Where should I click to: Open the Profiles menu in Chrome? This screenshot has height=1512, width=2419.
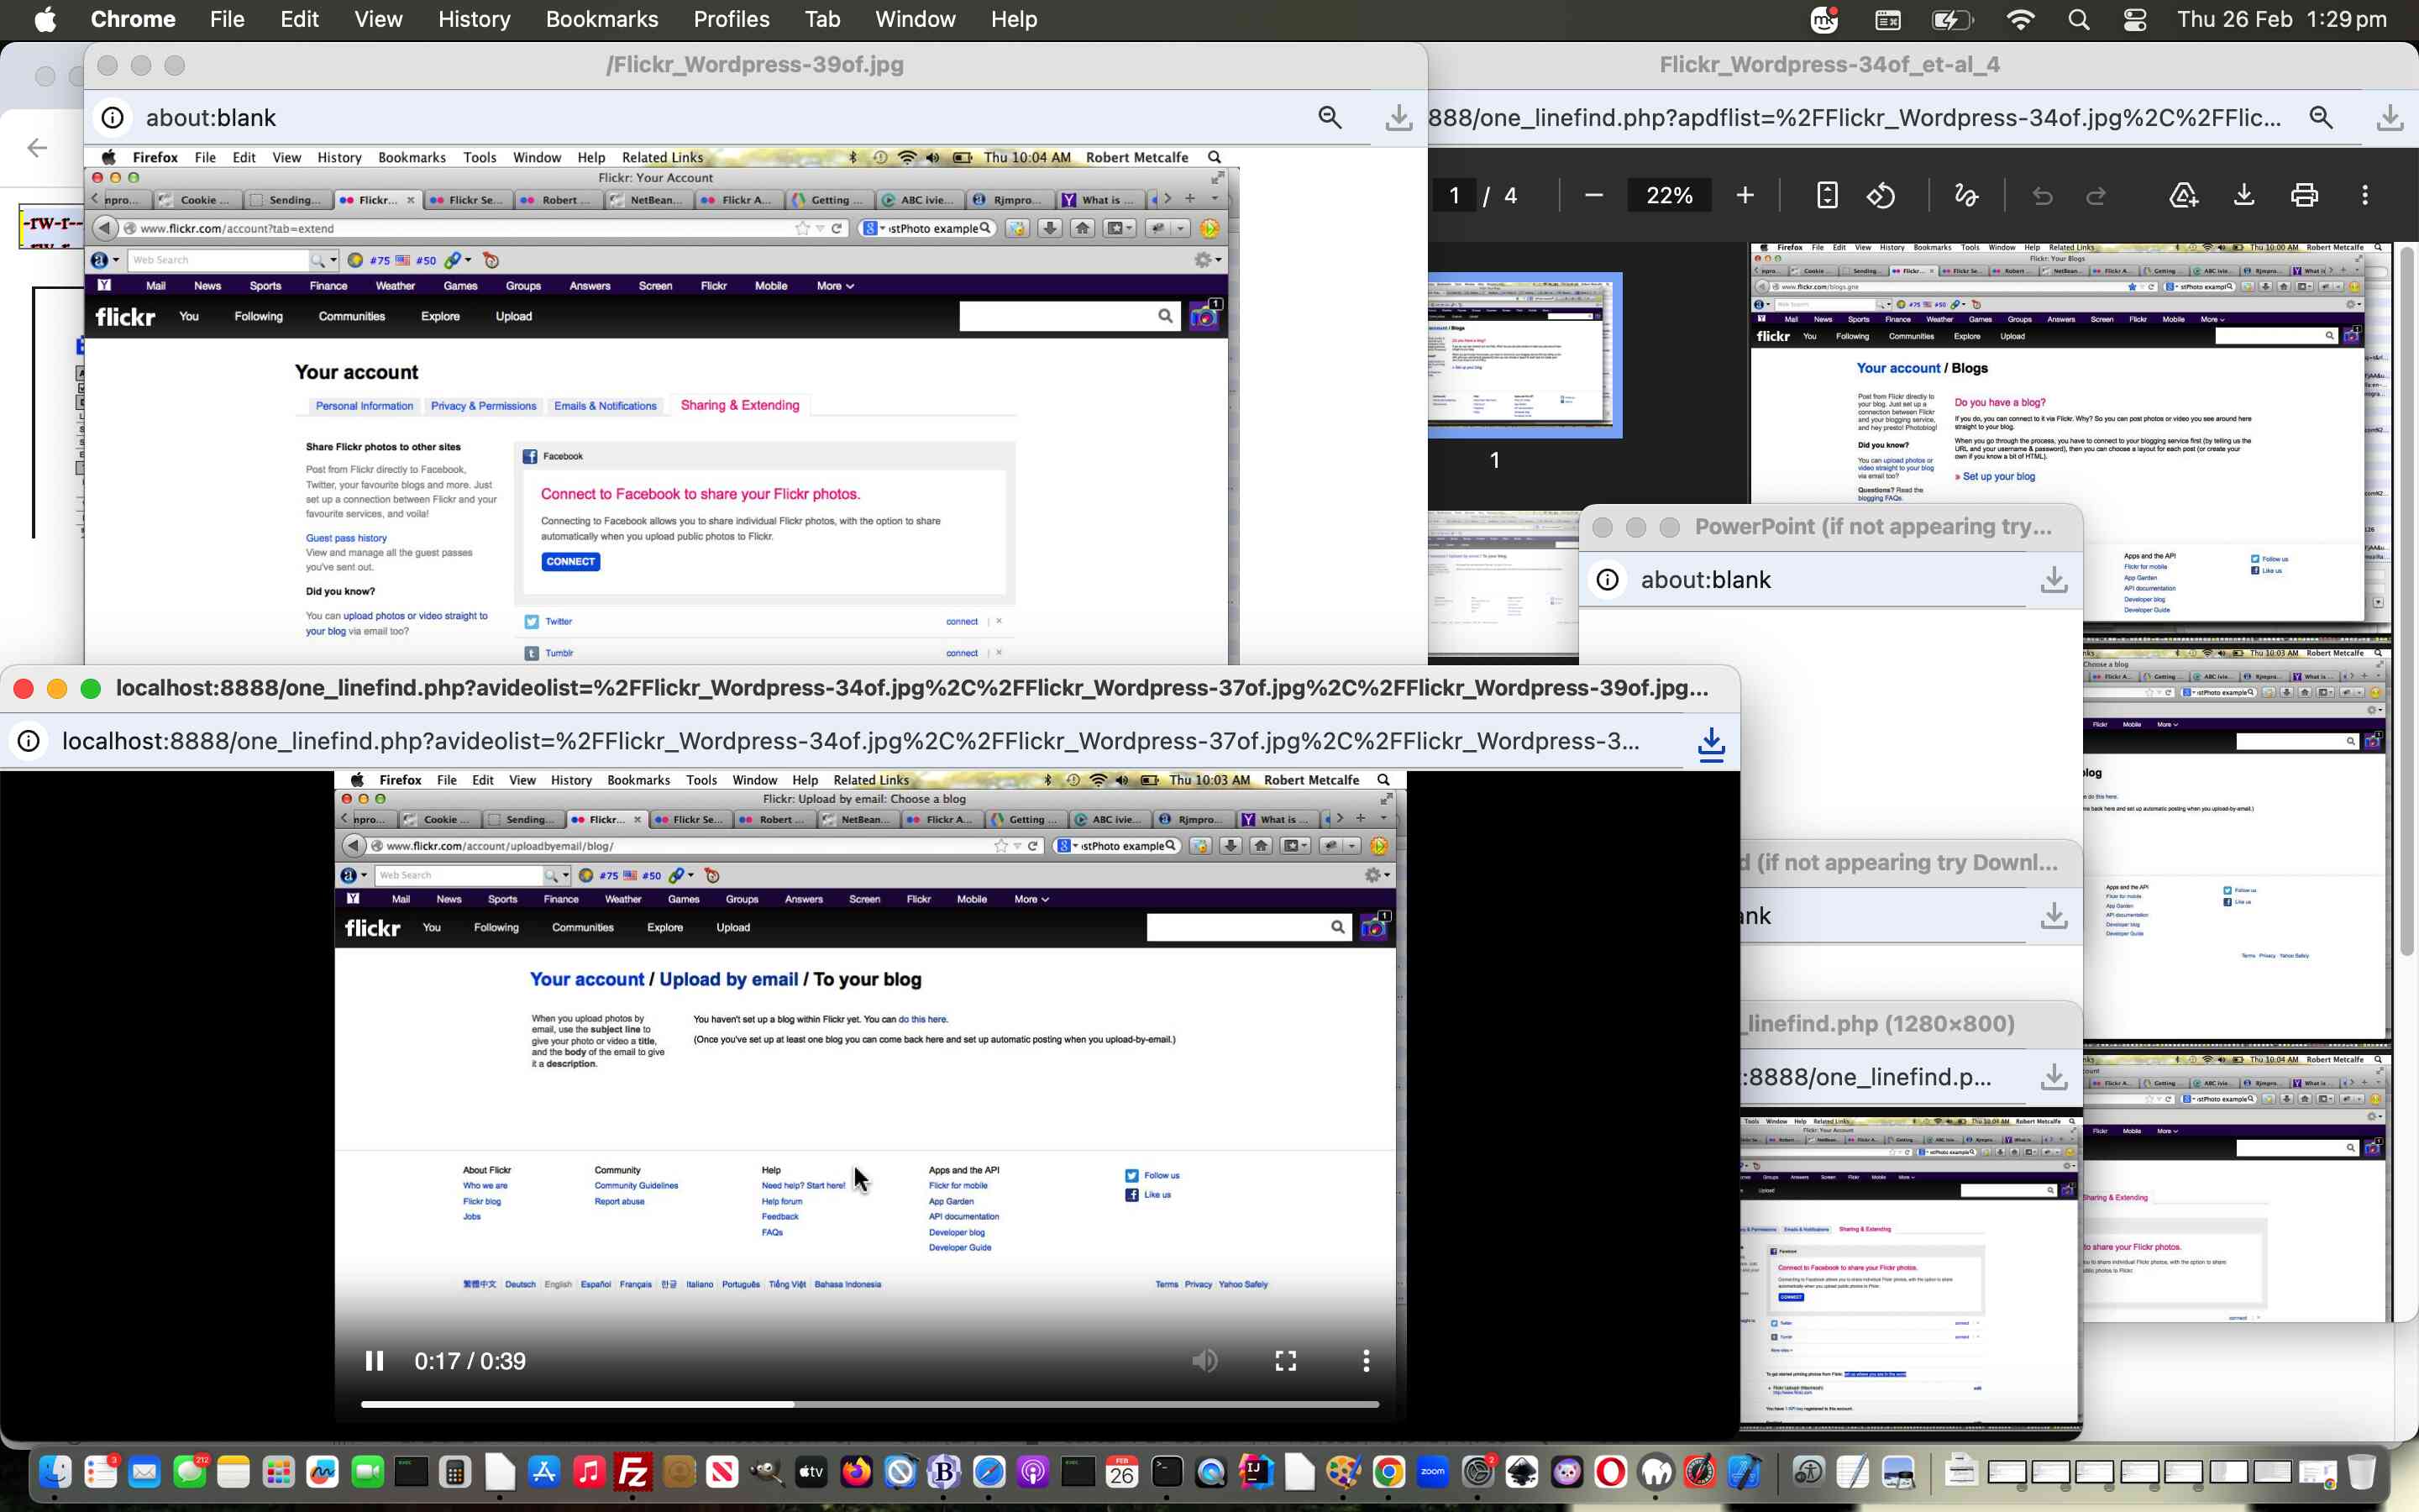tap(732, 19)
